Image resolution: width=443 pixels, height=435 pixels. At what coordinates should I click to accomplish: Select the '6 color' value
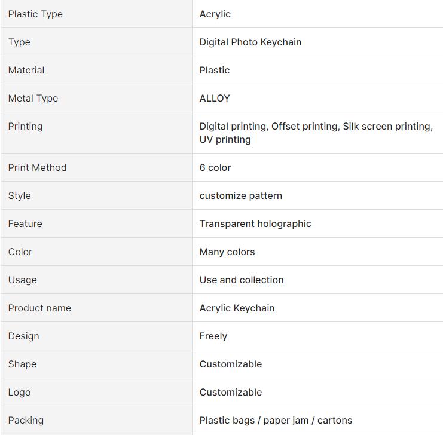point(215,167)
